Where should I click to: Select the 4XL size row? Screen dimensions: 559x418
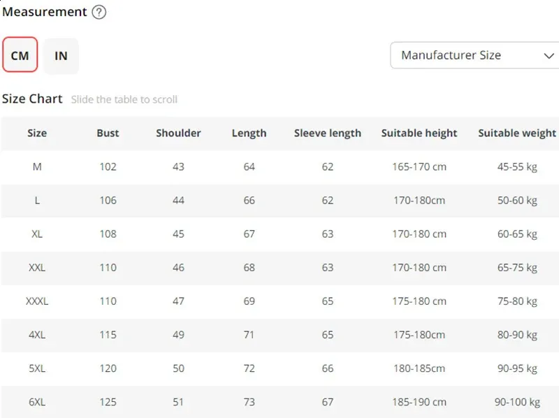click(x=37, y=334)
